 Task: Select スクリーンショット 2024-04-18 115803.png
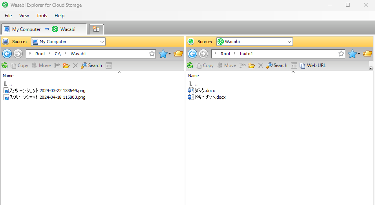pos(44,97)
